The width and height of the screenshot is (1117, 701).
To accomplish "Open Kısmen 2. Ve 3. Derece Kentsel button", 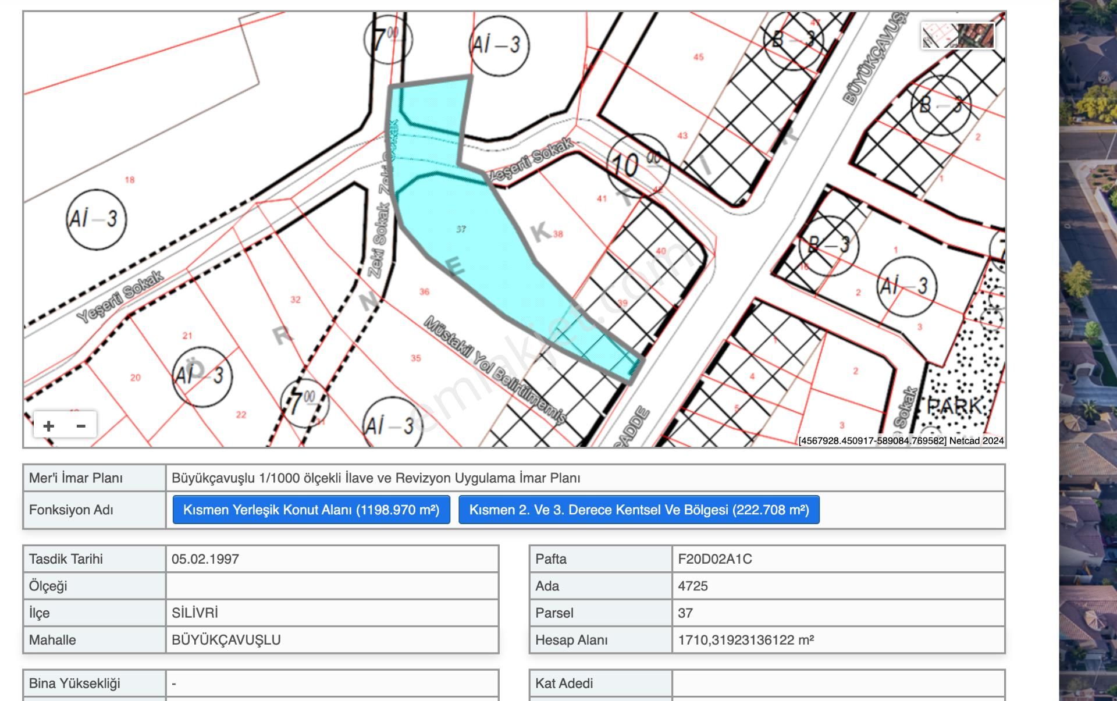I will pos(639,510).
